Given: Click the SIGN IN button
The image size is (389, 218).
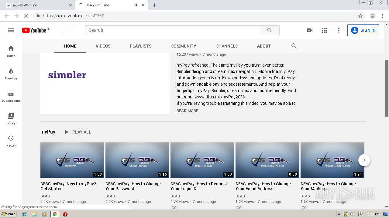Looking at the screenshot, I should [363, 30].
